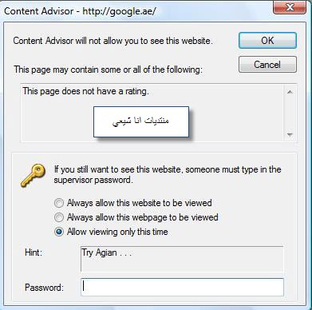This screenshot has height=310, width=312.
Task: Close the Content Advisor dialog with the X
Action: (x=290, y=7)
